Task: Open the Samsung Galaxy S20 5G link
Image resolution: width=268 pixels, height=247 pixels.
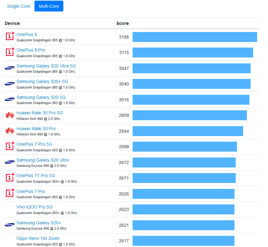Action: 41,97
